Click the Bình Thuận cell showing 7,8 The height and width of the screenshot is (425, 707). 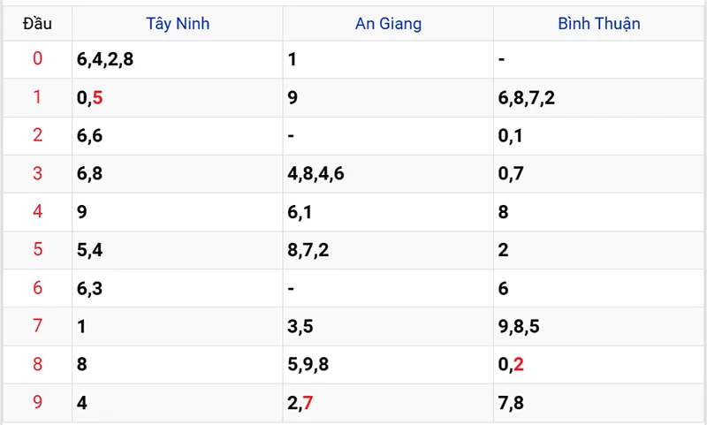click(x=512, y=403)
